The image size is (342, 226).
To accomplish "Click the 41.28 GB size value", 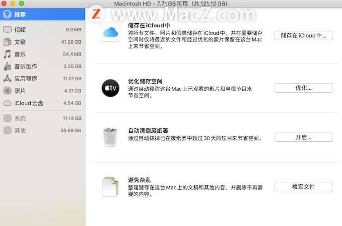I will pos(71,42).
